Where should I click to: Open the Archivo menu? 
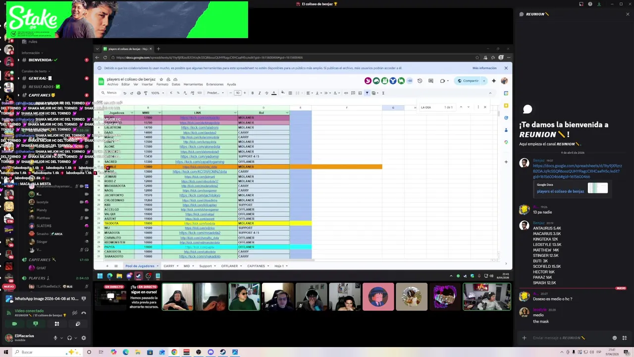(x=112, y=84)
